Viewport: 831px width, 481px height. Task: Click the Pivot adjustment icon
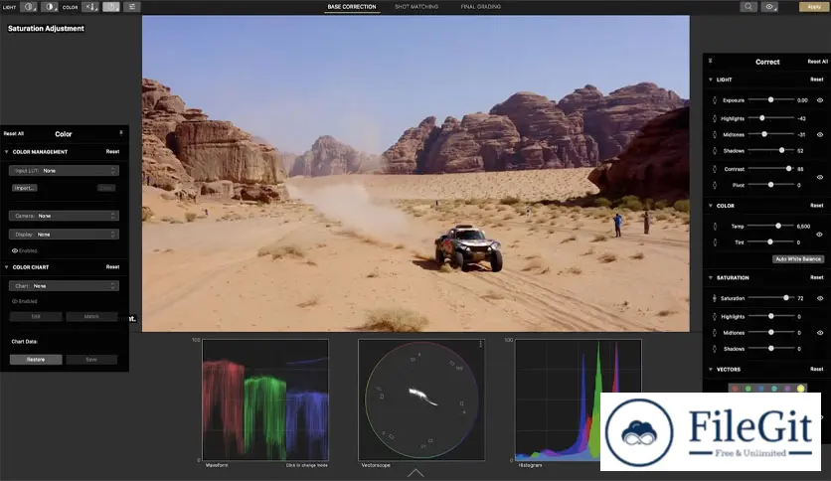(x=715, y=185)
